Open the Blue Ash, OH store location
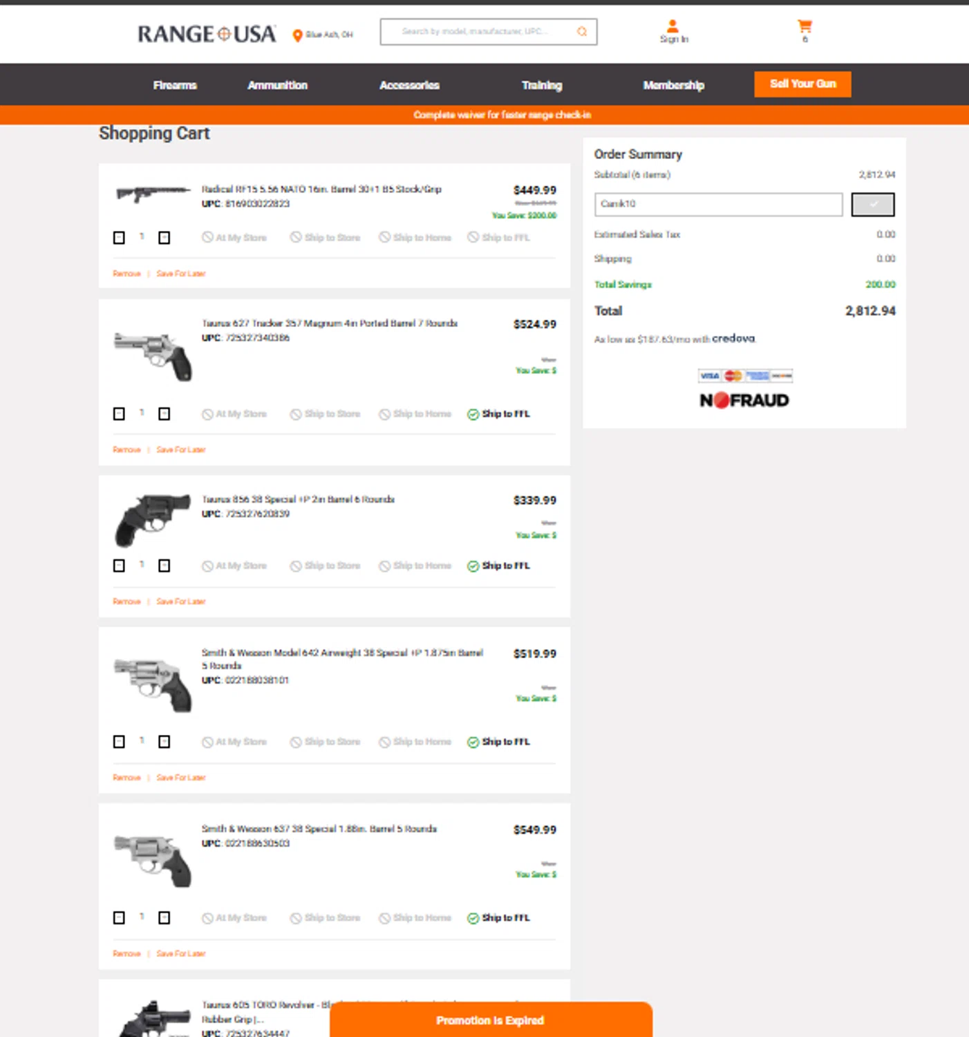This screenshot has width=969, height=1037. click(323, 35)
